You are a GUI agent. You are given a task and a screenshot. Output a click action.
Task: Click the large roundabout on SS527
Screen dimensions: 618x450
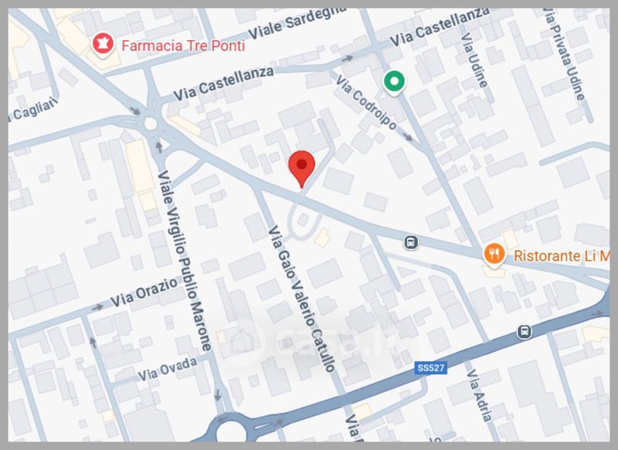[231, 430]
